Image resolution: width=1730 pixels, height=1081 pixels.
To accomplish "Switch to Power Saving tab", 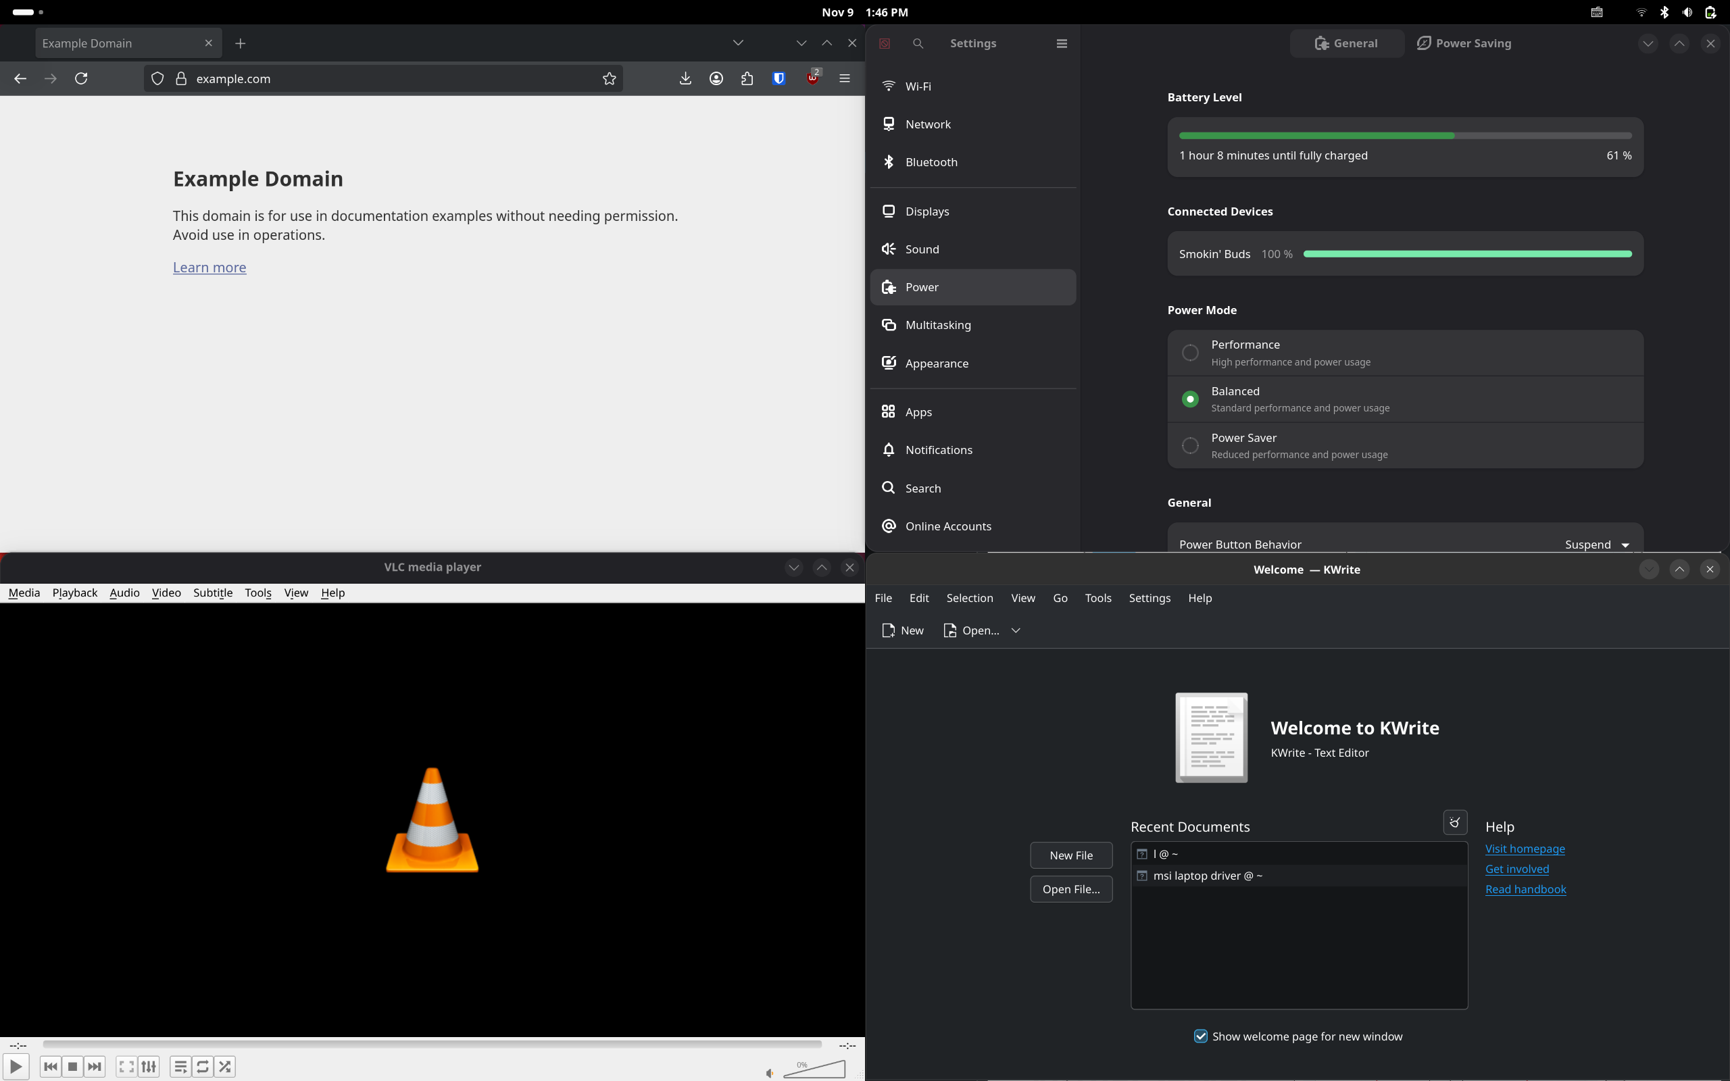I will [1464, 43].
